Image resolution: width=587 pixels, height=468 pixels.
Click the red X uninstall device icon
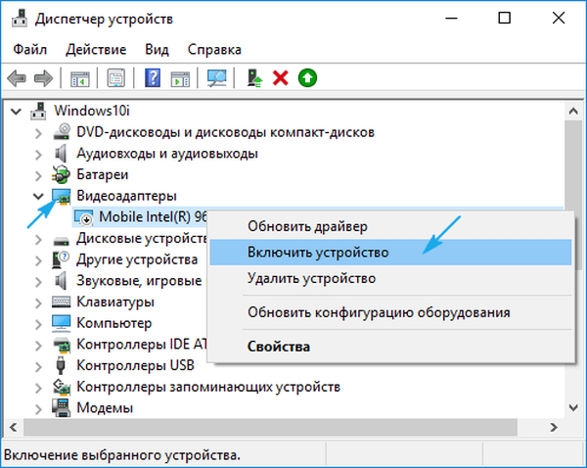(281, 78)
